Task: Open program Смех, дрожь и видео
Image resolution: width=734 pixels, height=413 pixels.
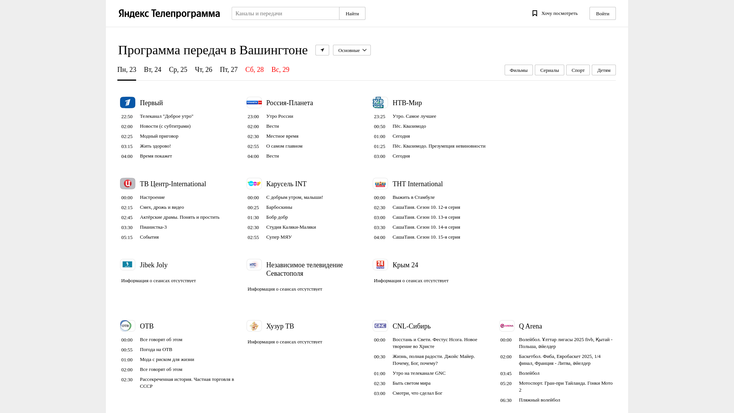Action: pyautogui.click(x=162, y=207)
